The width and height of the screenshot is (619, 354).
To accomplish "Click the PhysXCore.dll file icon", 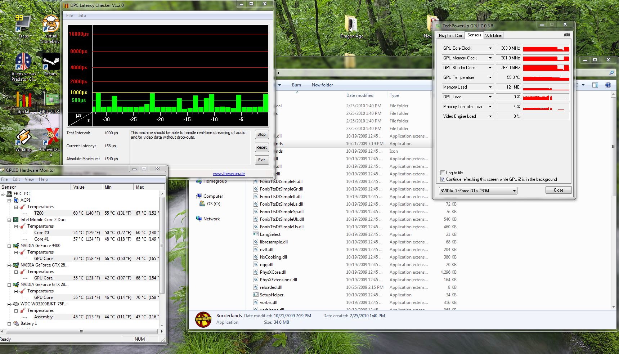I will tap(256, 272).
